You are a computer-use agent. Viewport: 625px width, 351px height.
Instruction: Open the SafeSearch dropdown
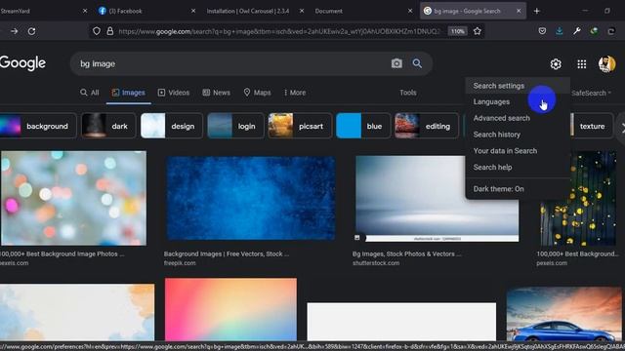591,93
